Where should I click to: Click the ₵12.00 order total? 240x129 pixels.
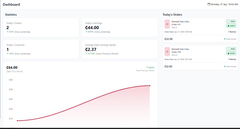168,67
